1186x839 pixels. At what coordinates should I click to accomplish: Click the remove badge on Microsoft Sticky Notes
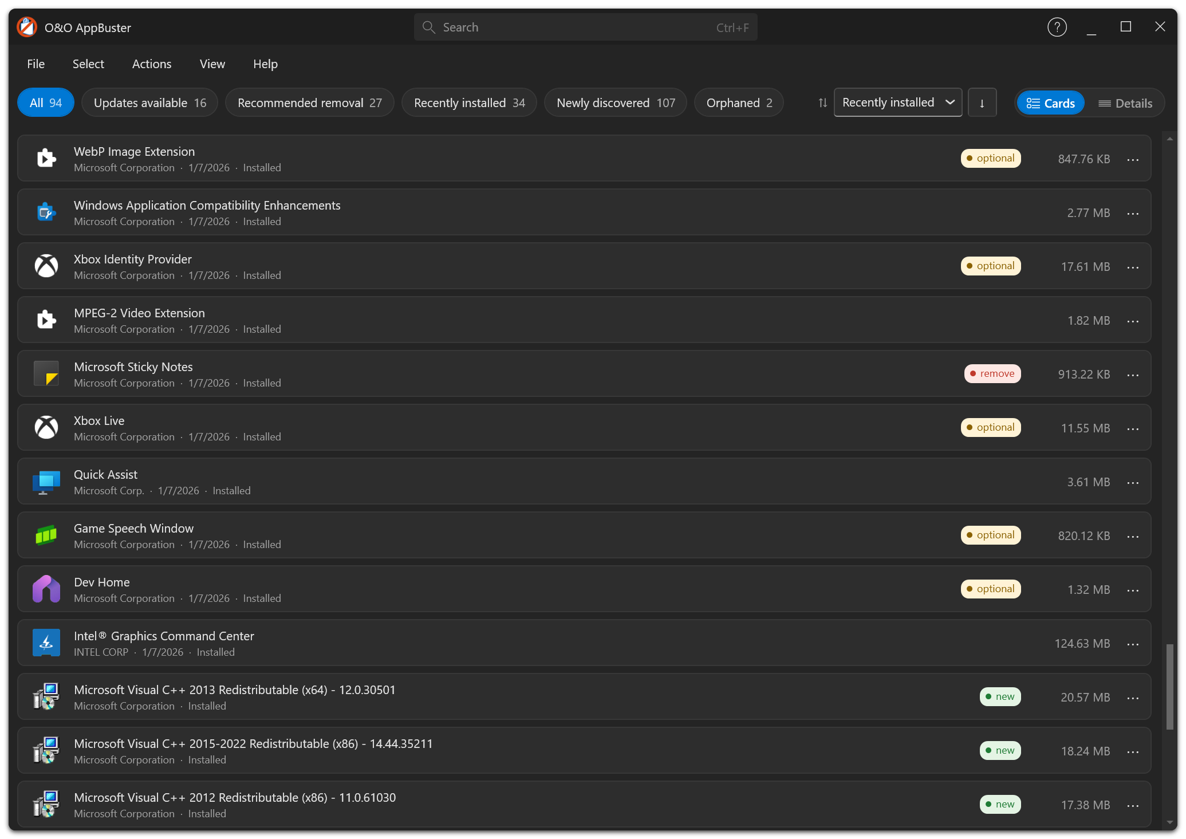click(x=992, y=373)
